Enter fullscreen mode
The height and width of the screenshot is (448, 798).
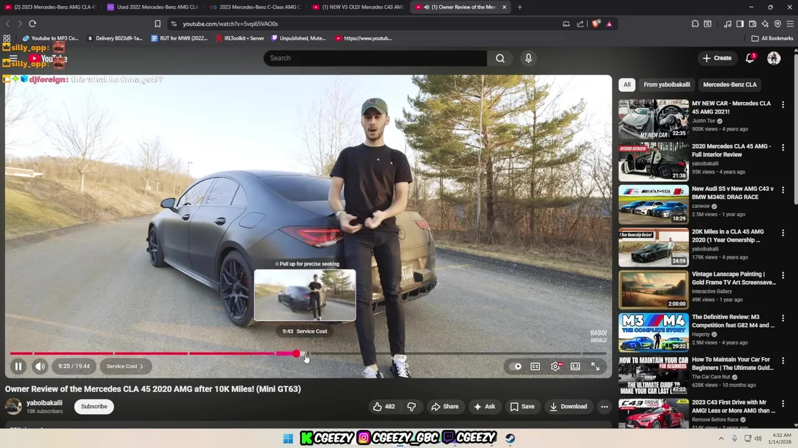click(595, 366)
